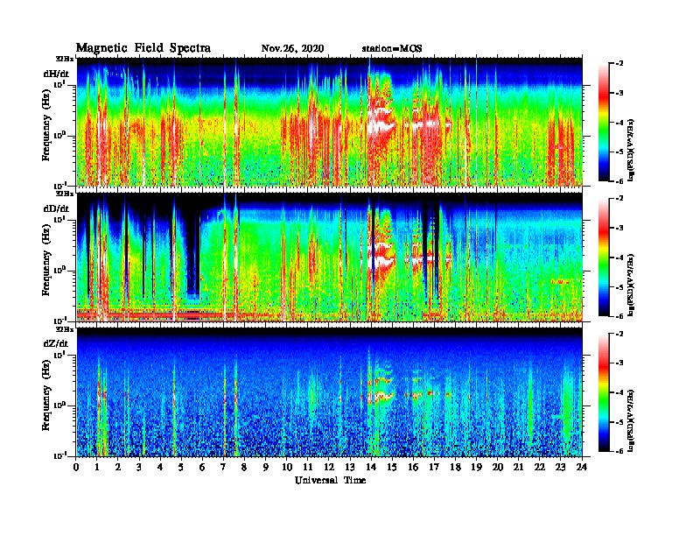Click the 10^0 frequency tick of dZ/dt panel
Viewport: 693px width, 536px height.
click(x=59, y=406)
